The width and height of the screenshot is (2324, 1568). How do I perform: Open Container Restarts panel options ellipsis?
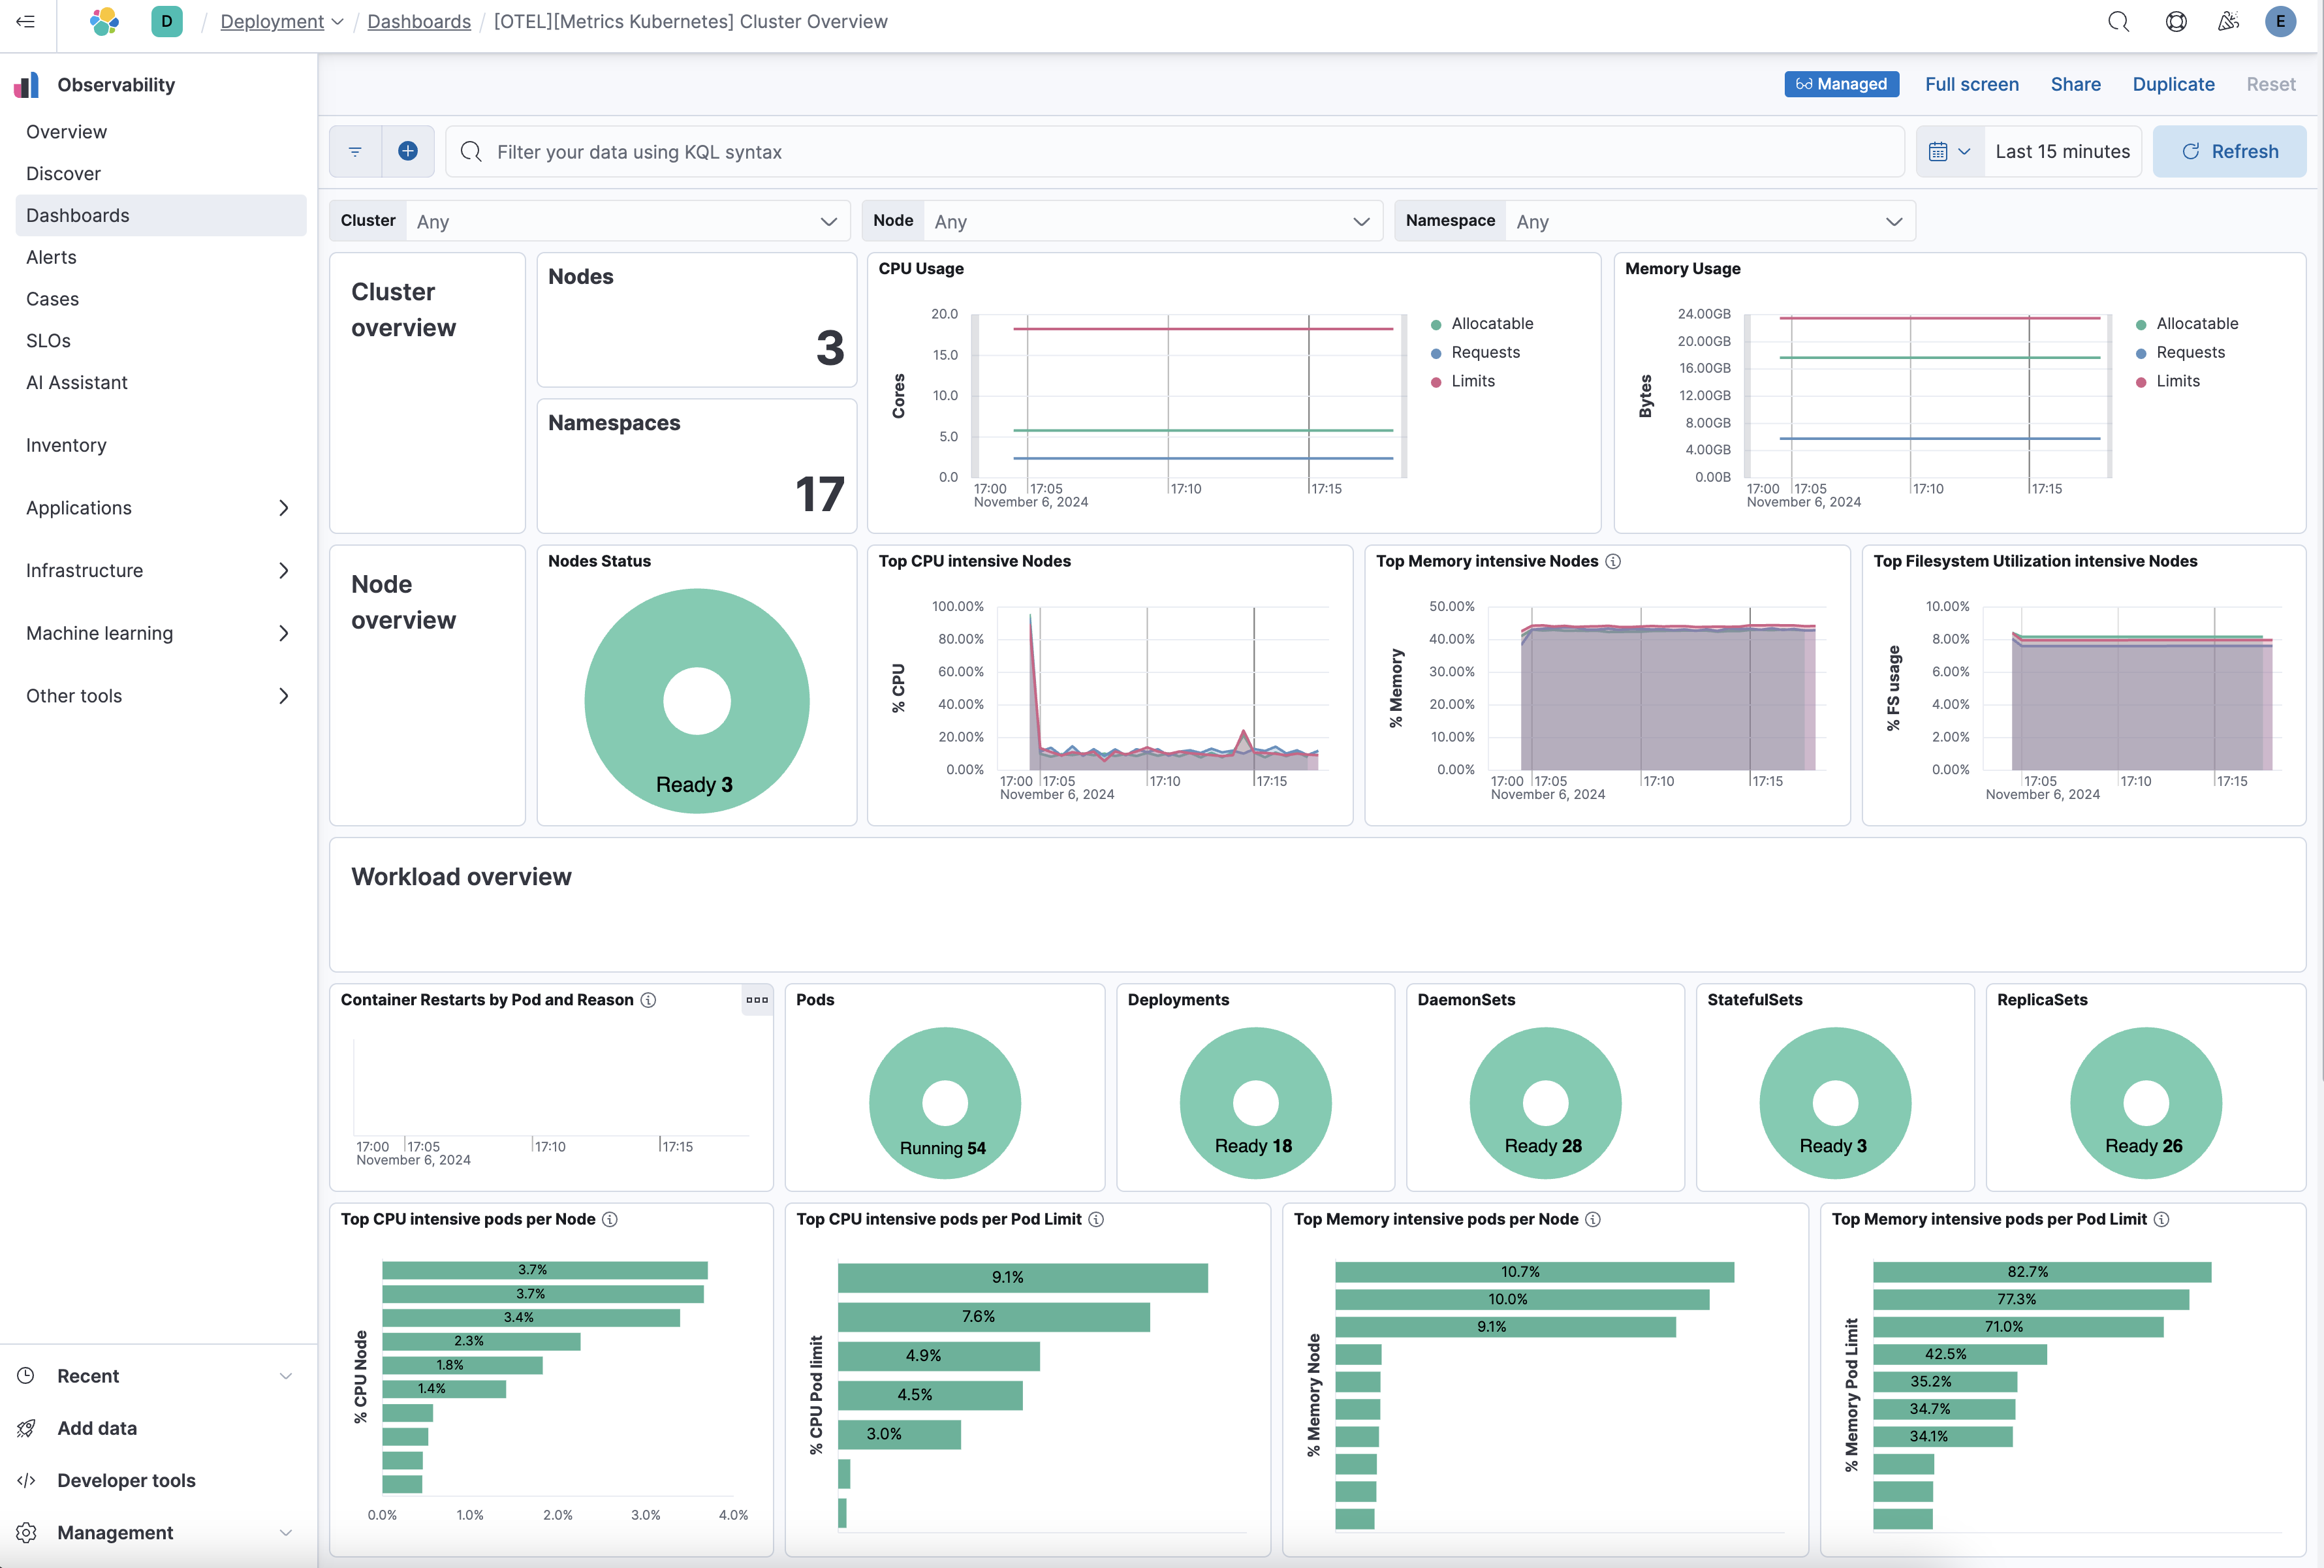click(x=757, y=999)
